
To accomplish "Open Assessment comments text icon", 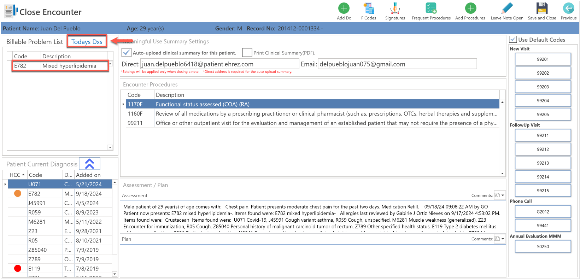I will coord(497,195).
